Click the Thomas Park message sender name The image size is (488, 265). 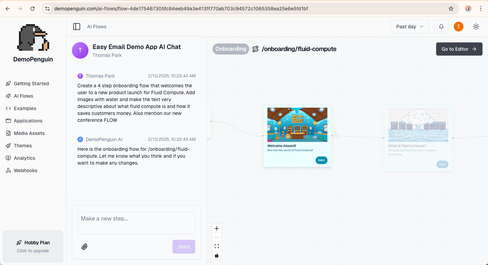click(100, 76)
